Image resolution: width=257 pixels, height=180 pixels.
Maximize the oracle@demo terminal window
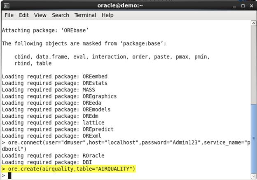(x=243, y=6)
